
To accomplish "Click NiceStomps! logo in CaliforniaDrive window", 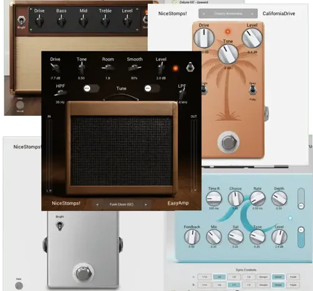I will click(x=173, y=14).
